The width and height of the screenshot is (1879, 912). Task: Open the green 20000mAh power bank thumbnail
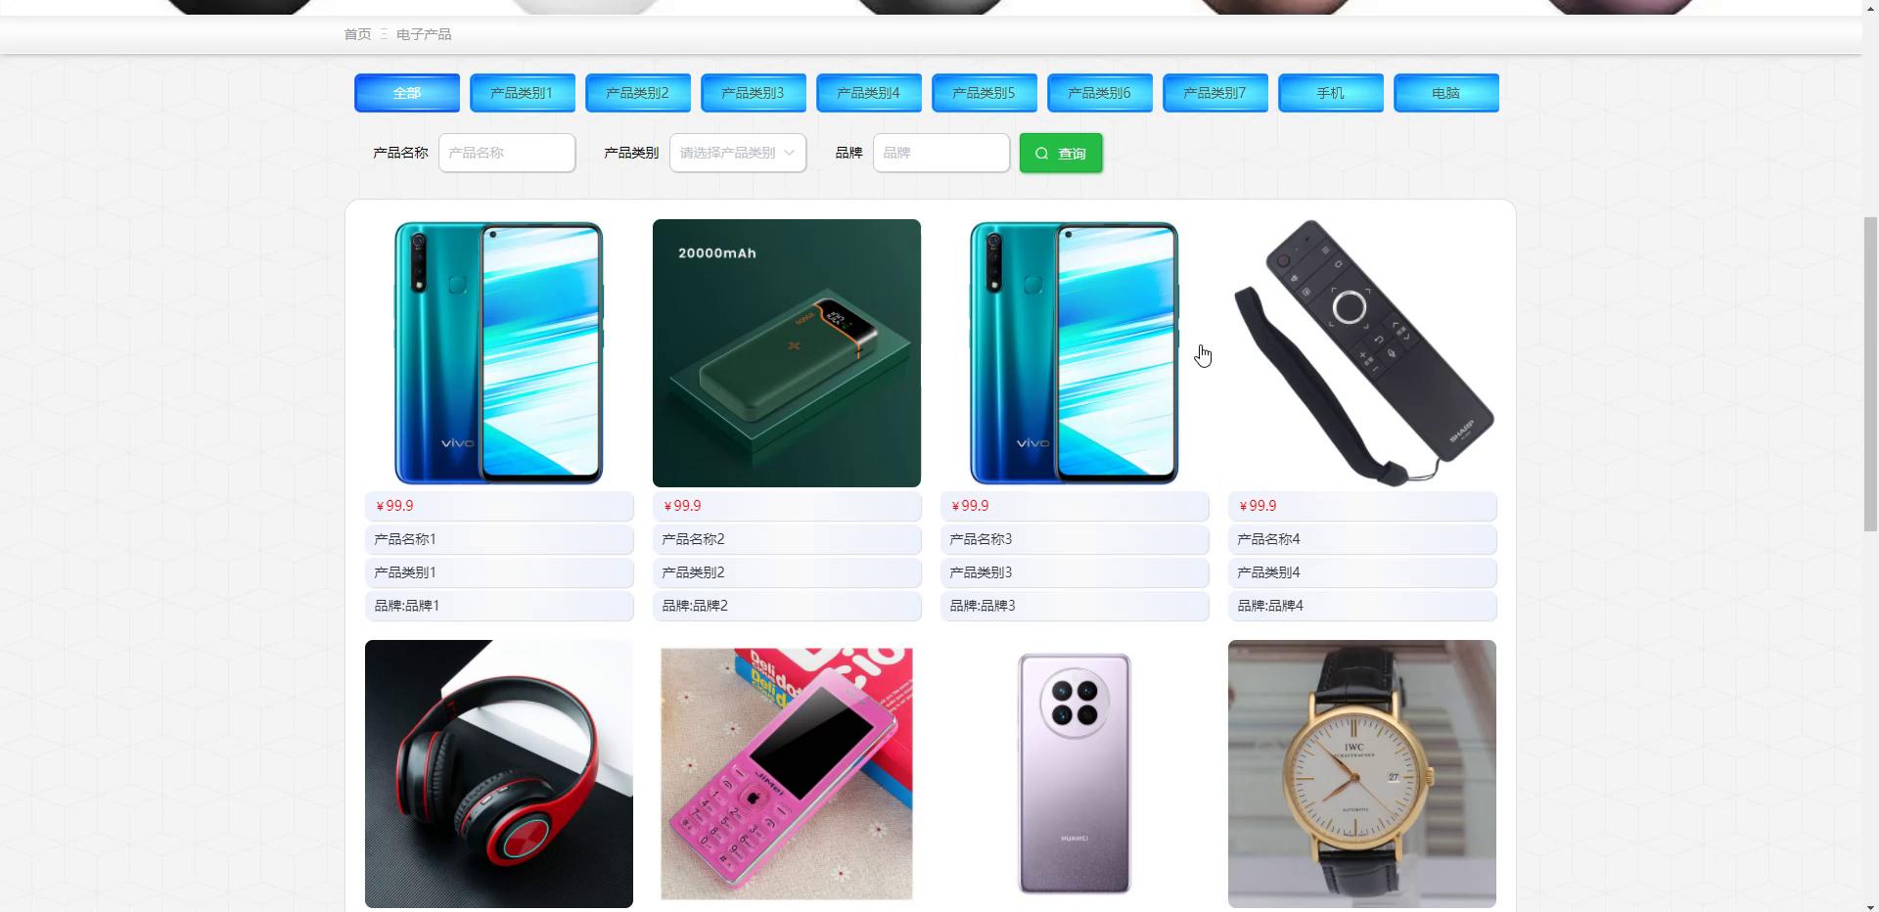(x=787, y=353)
